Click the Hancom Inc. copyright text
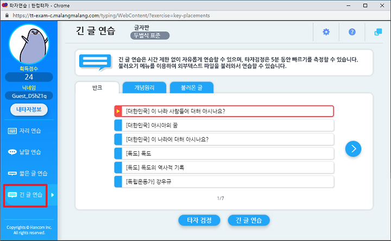391x241 pixels. click(29, 230)
